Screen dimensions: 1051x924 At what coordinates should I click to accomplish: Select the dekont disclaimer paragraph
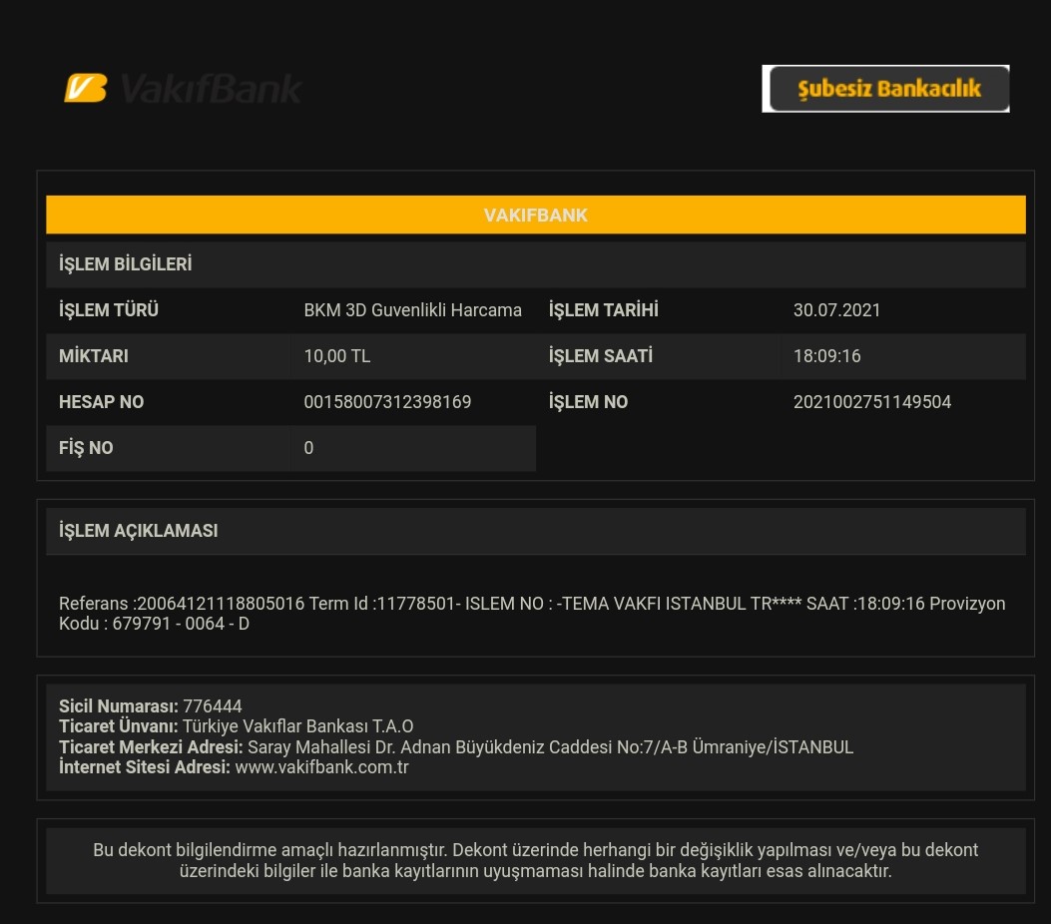pos(536,860)
